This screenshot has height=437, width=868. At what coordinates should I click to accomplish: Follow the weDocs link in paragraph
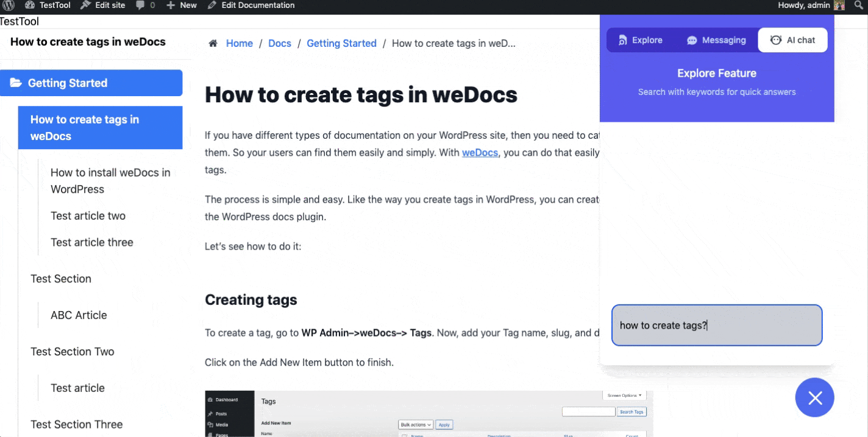pyautogui.click(x=480, y=153)
